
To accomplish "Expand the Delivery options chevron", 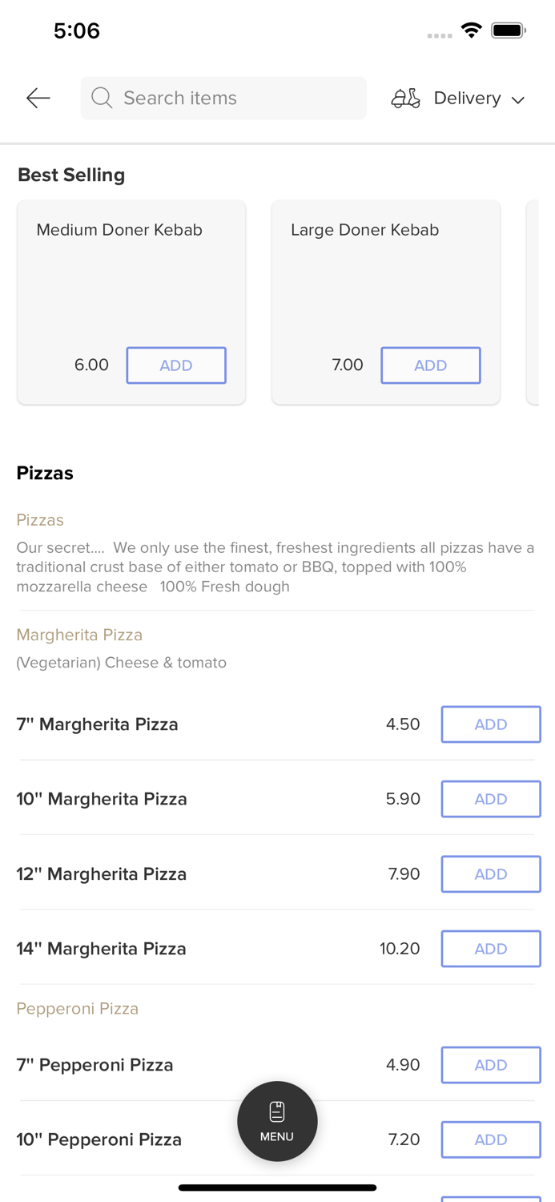I will (519, 99).
